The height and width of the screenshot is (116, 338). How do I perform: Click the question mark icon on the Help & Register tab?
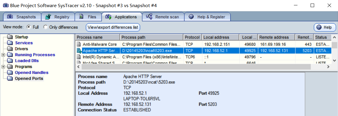[x=191, y=17]
